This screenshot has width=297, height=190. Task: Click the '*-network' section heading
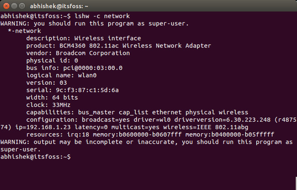(25, 31)
